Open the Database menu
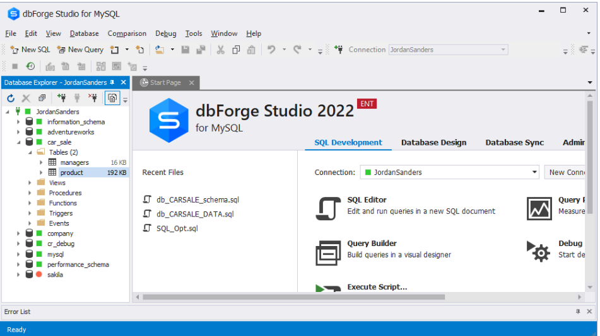The height and width of the screenshot is (336, 600). (x=84, y=33)
